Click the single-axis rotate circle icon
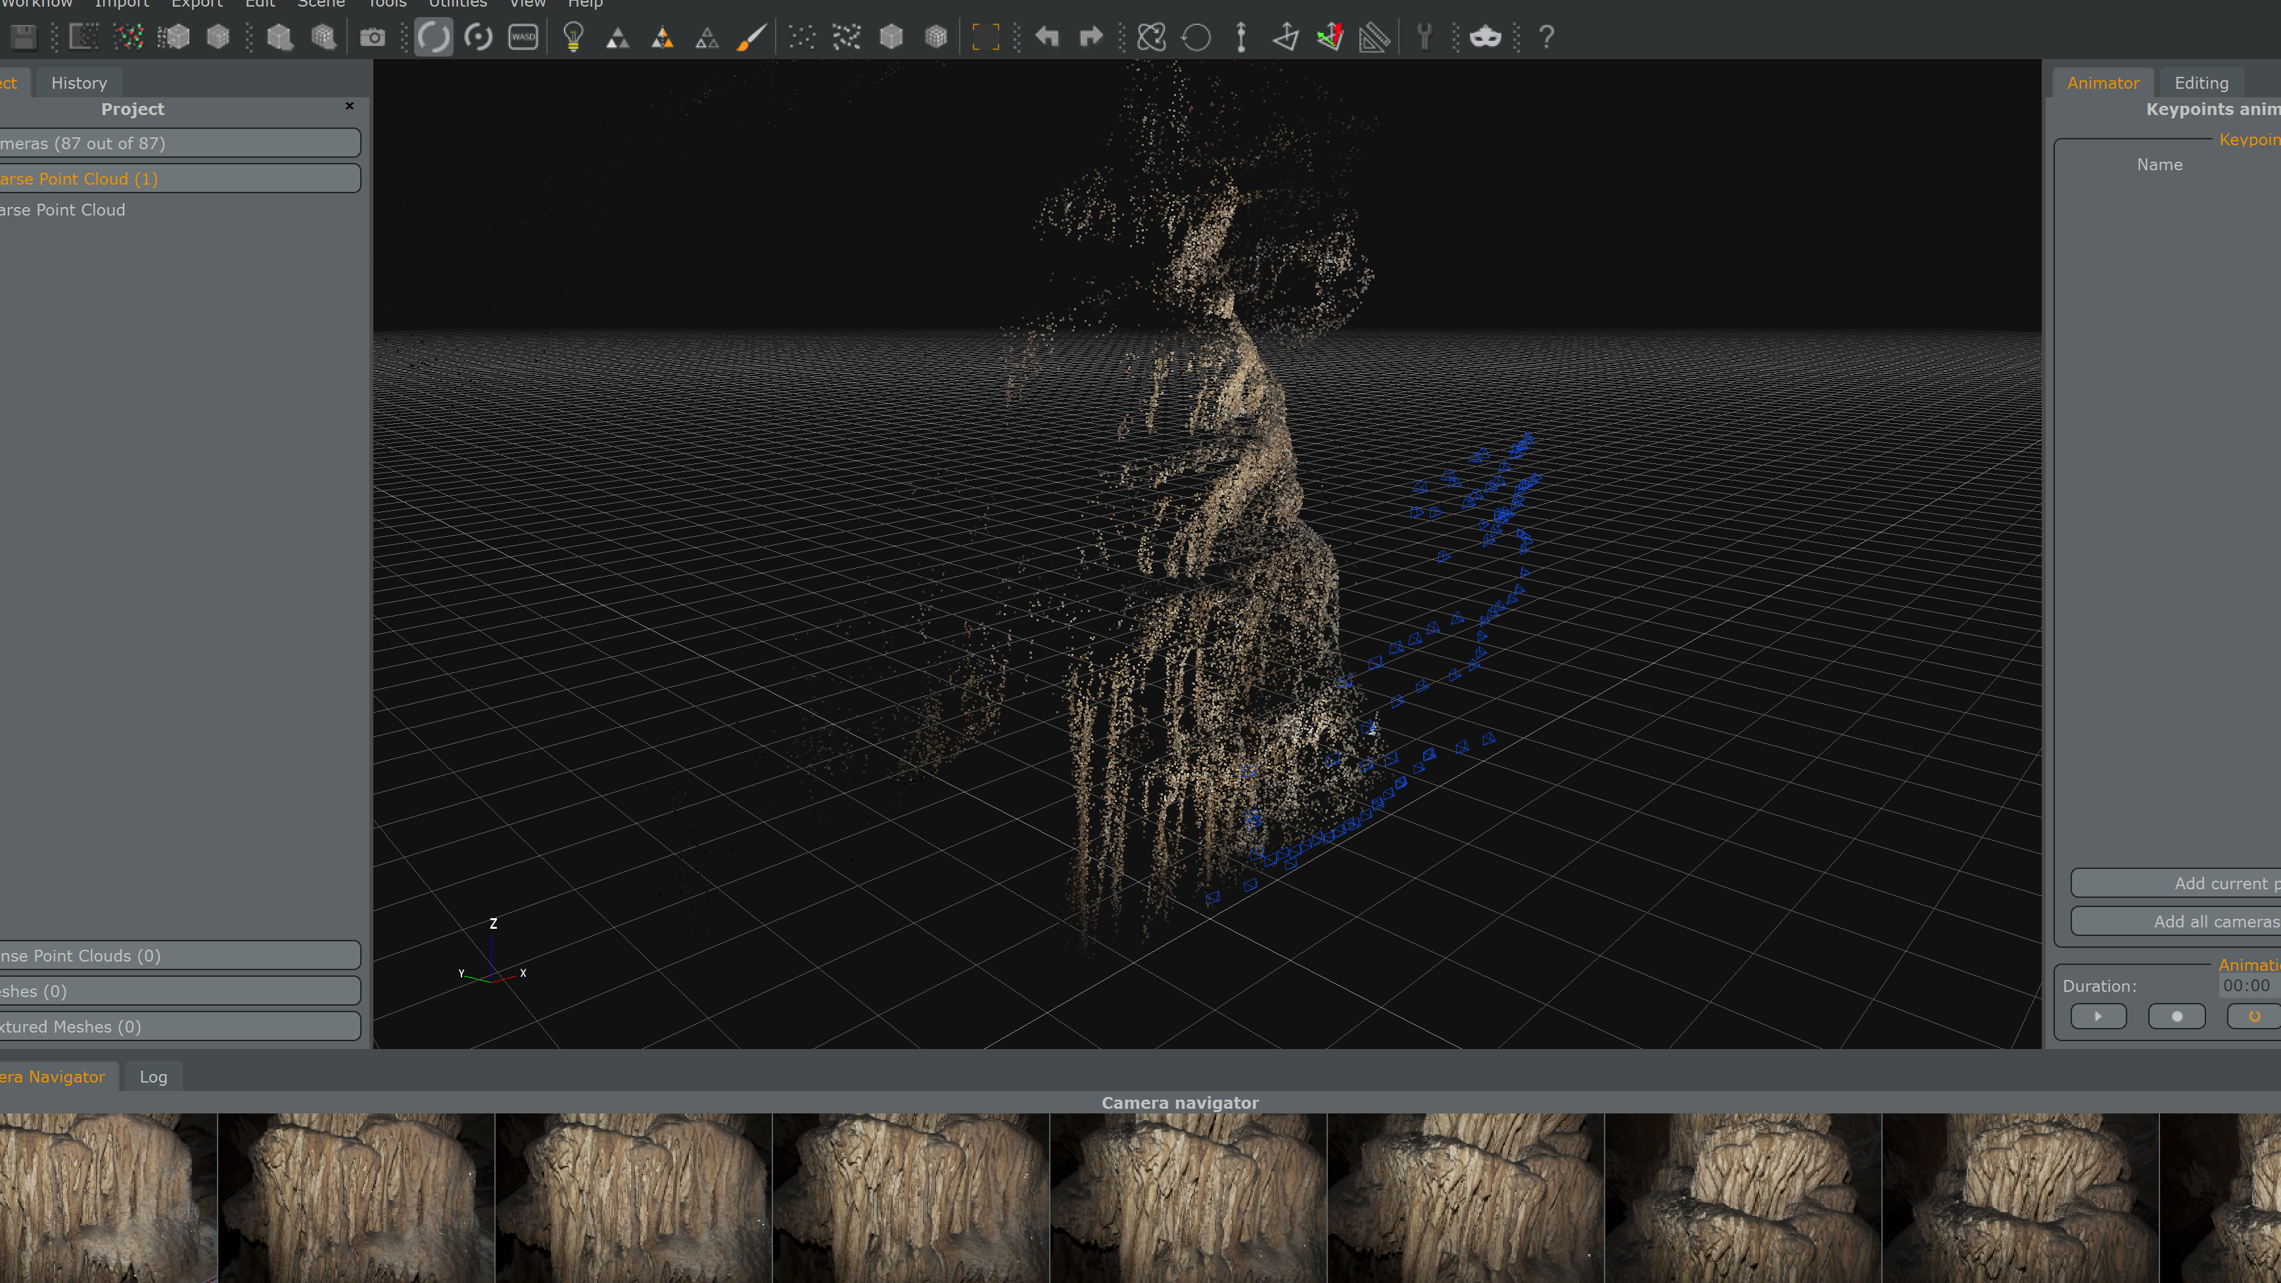 coord(1196,37)
